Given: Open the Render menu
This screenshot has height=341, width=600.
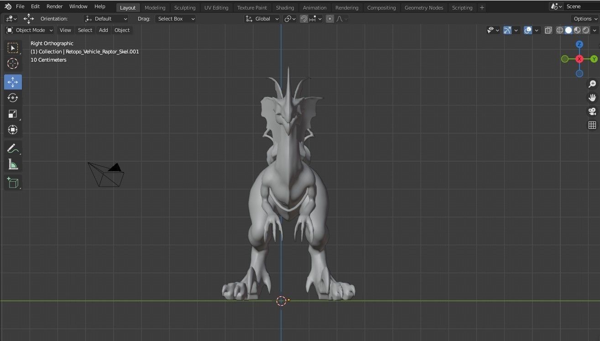Looking at the screenshot, I should [54, 6].
